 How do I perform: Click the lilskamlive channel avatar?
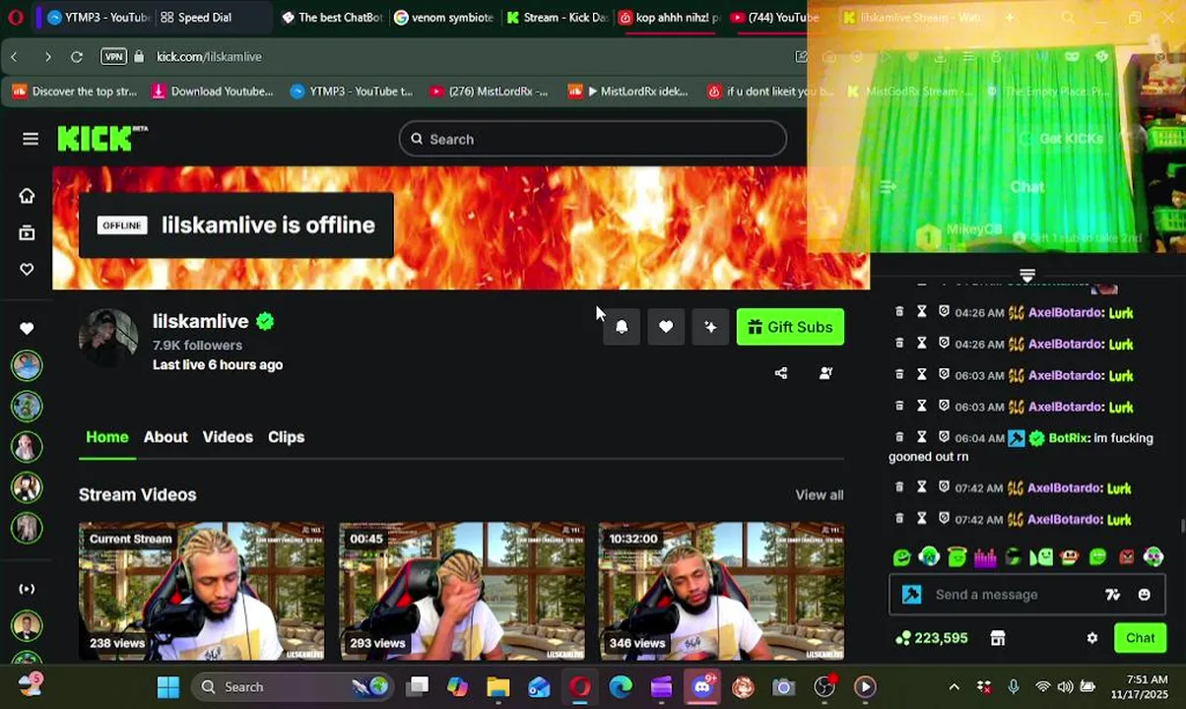click(108, 339)
